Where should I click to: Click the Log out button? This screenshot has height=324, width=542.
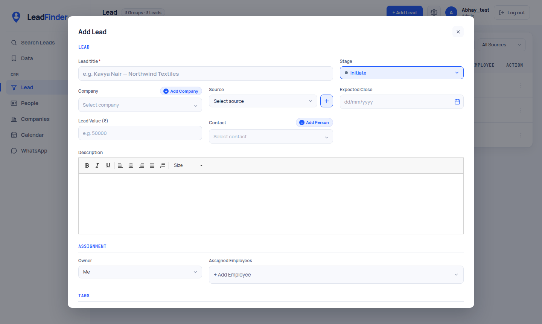[512, 12]
